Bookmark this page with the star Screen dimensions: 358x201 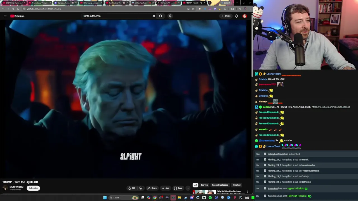point(193,9)
